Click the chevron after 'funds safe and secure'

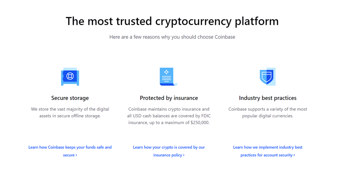(76, 155)
